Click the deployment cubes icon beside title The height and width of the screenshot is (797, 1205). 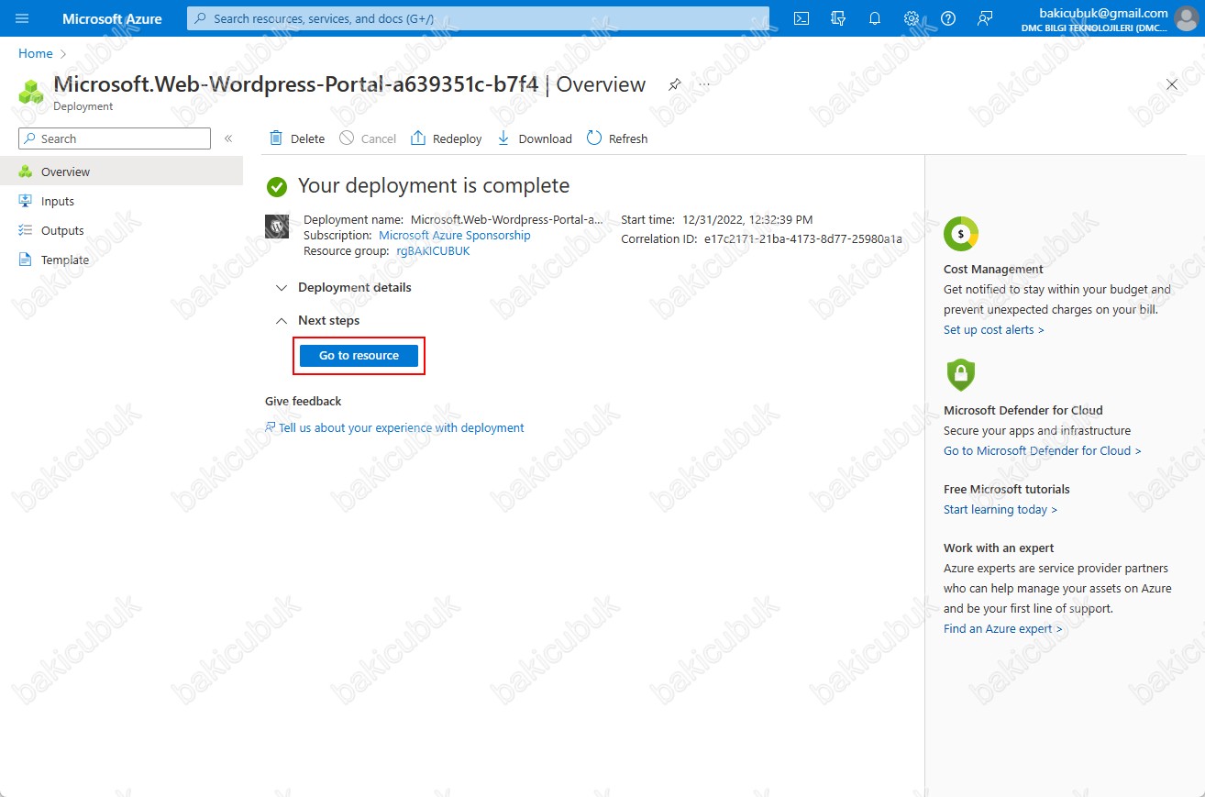point(31,92)
